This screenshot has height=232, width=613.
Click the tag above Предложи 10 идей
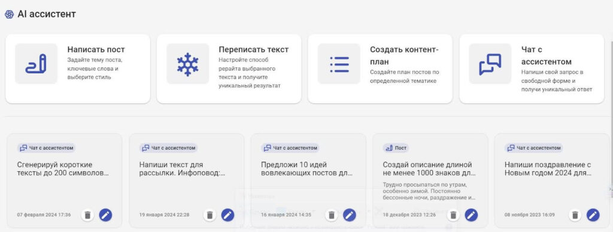click(290, 148)
